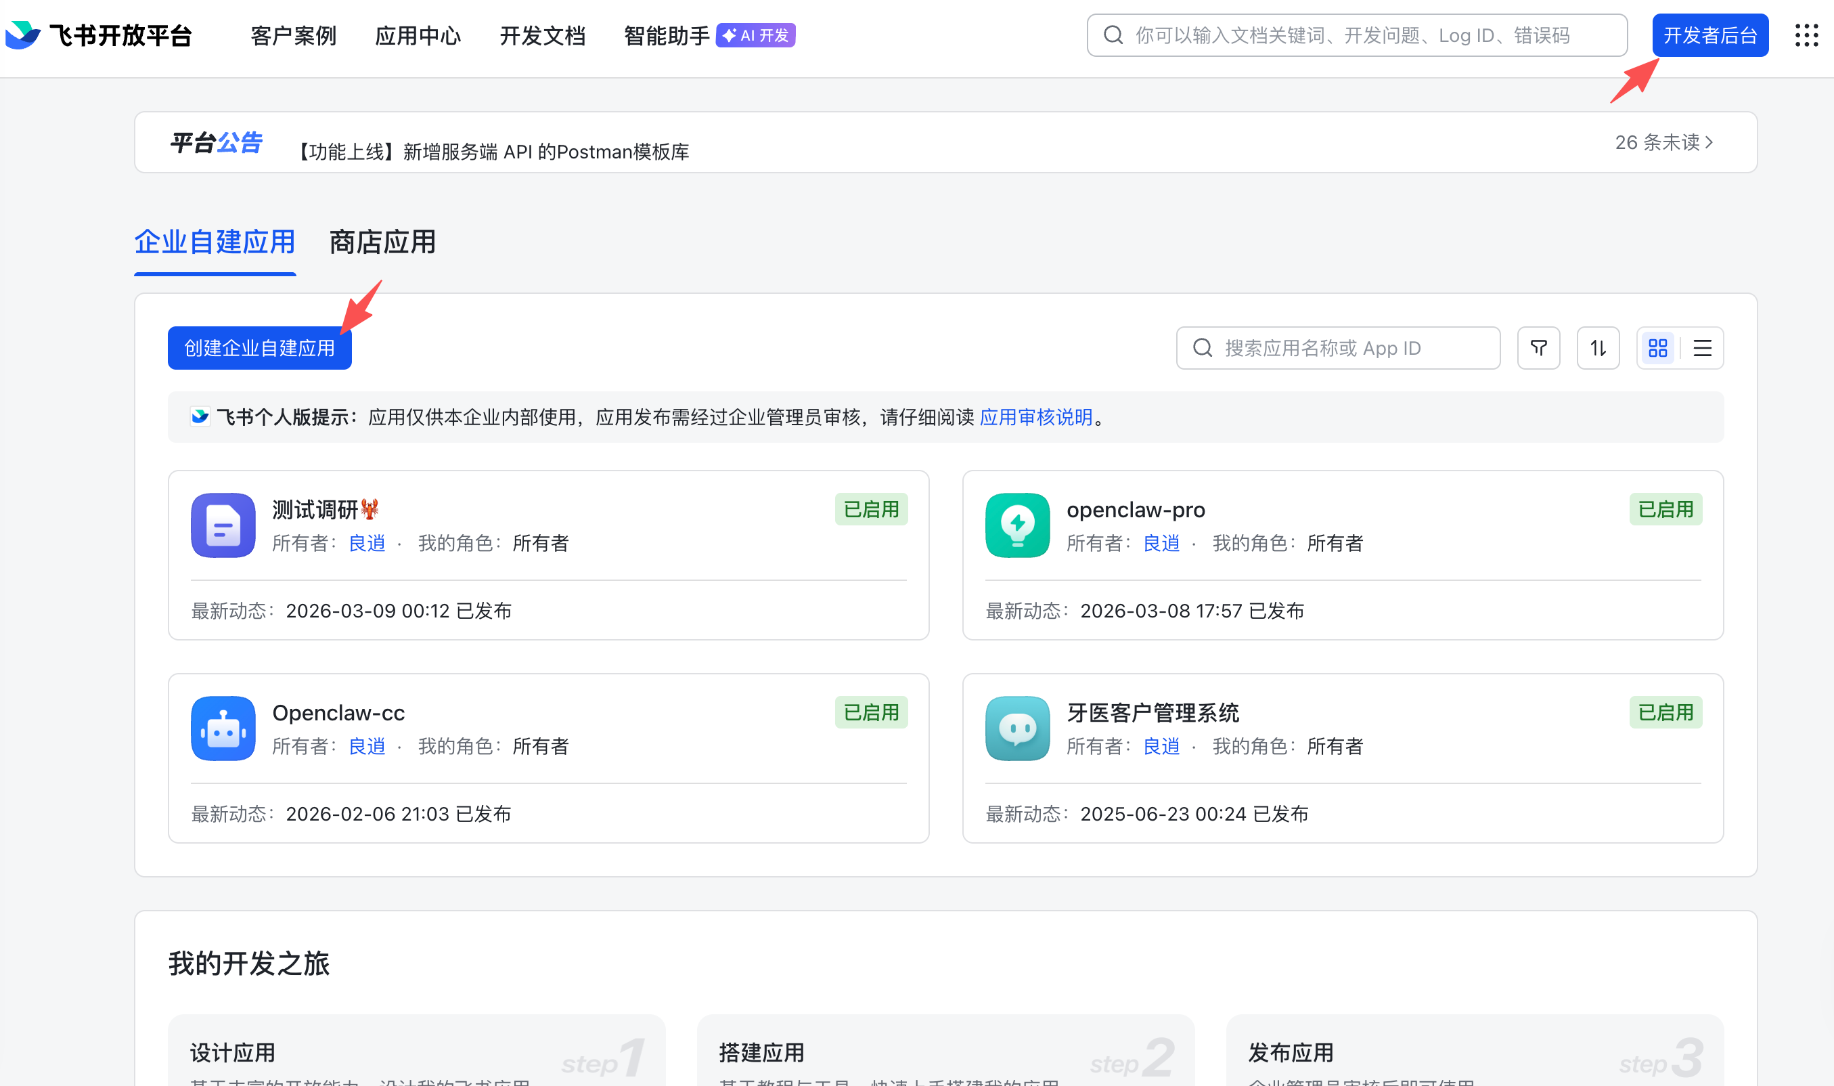Click 创建企业自建应用 button
The width and height of the screenshot is (1834, 1086).
(260, 348)
